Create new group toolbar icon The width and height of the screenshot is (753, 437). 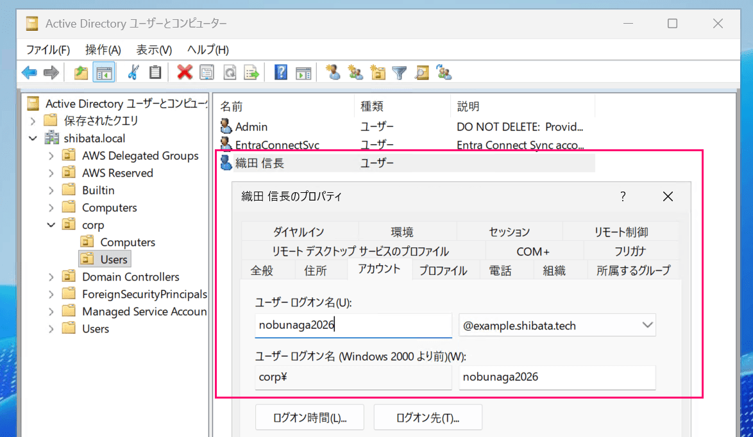pyautogui.click(x=355, y=73)
